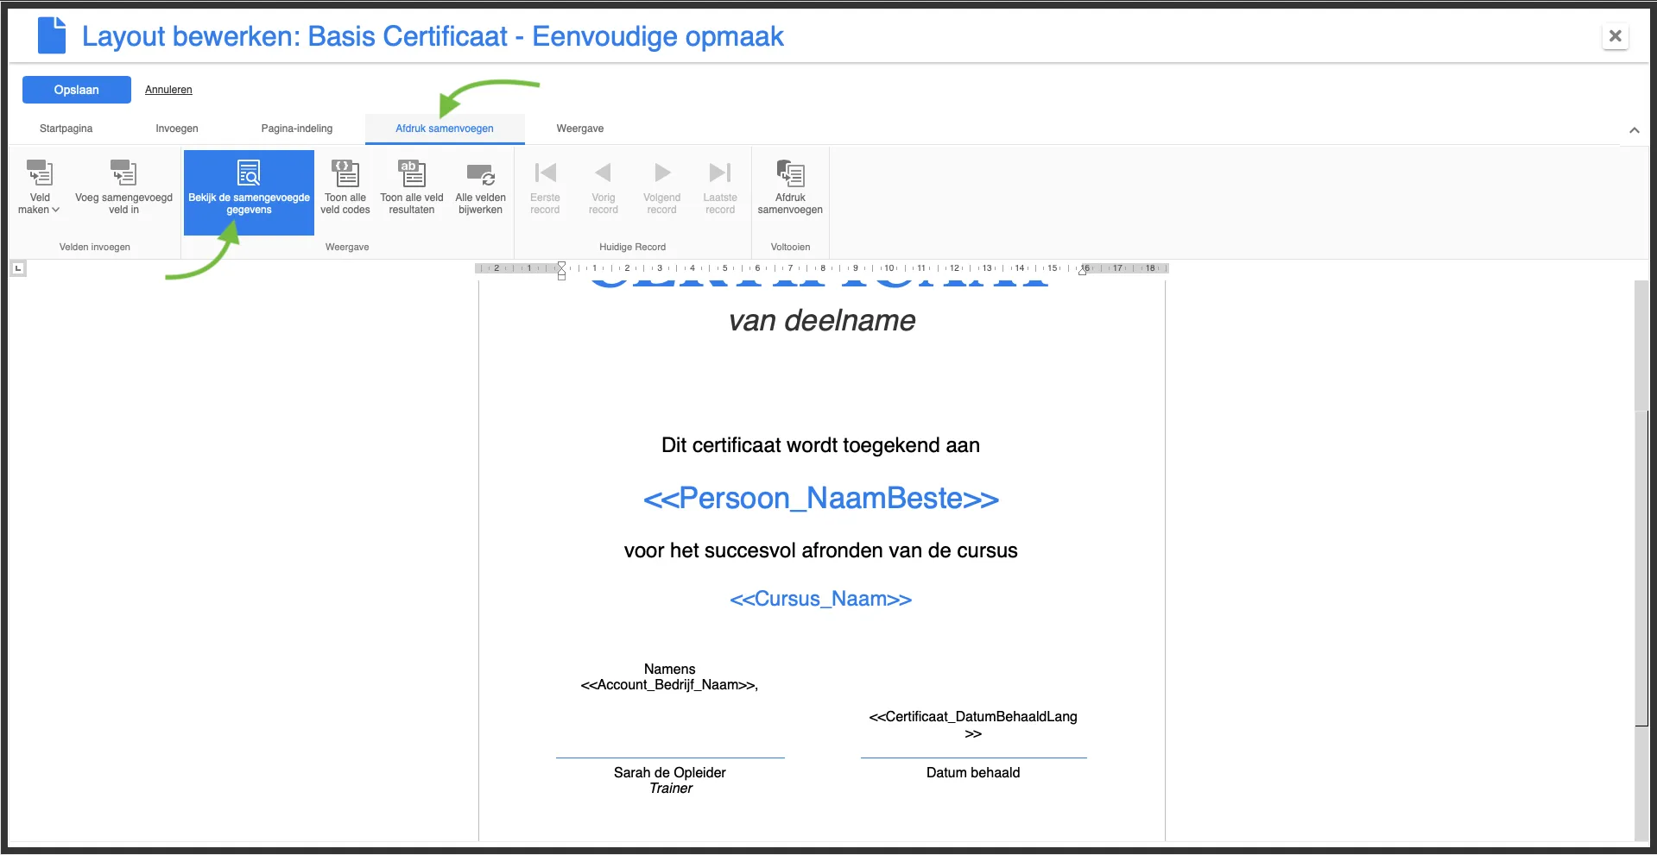The width and height of the screenshot is (1657, 855).
Task: Click the vertical scrollbar of the document
Action: (1641, 518)
